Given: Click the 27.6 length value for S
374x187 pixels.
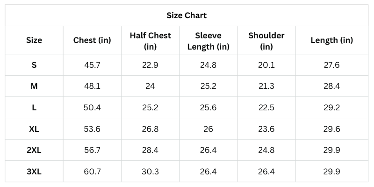Looking at the screenshot, I should pos(331,65).
